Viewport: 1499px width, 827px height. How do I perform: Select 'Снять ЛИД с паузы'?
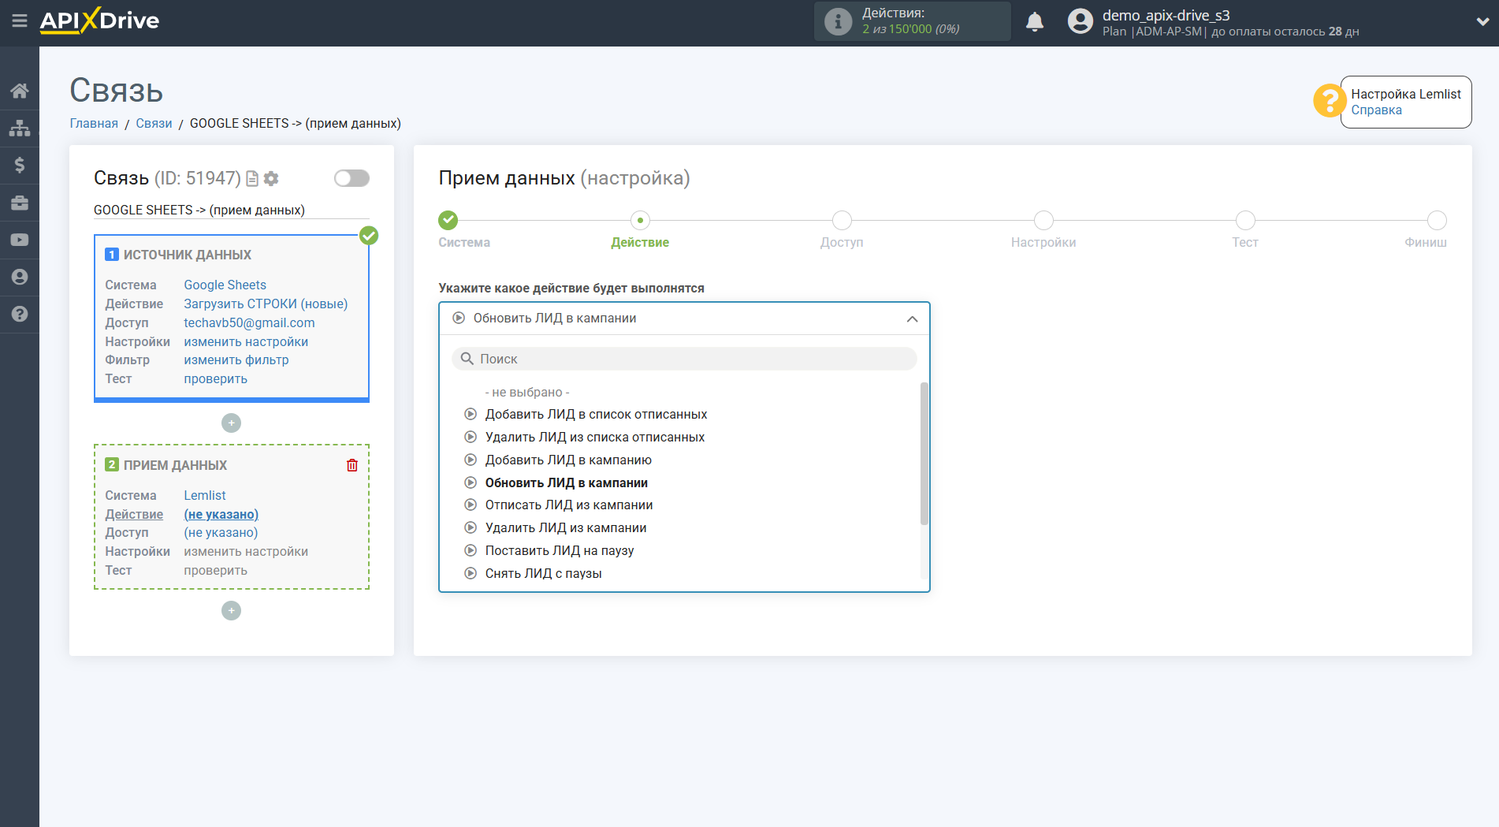(x=544, y=574)
